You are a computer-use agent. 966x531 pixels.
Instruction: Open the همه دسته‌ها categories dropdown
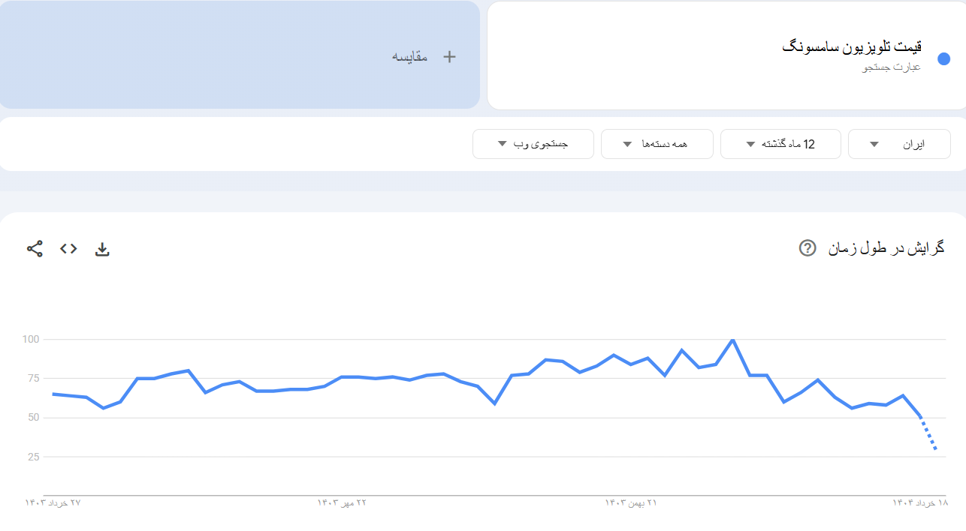[x=657, y=144]
